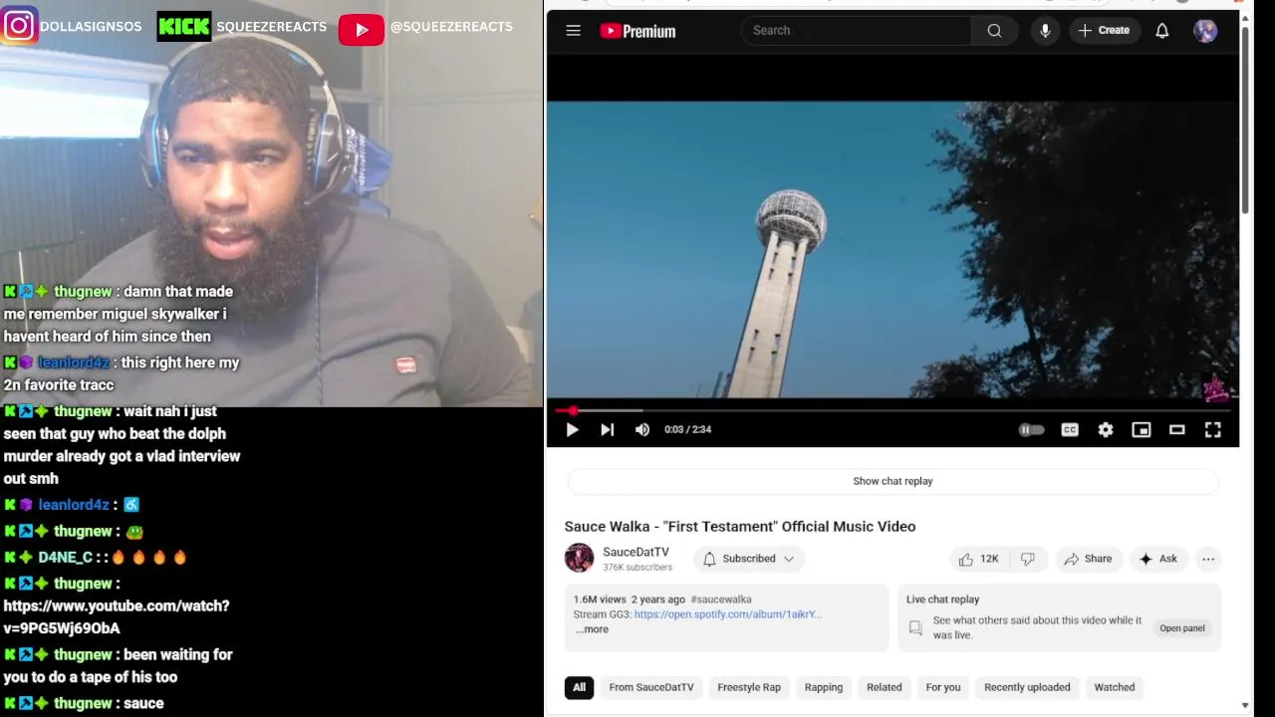Open the player settings gear
The height and width of the screenshot is (717, 1275).
(1106, 429)
